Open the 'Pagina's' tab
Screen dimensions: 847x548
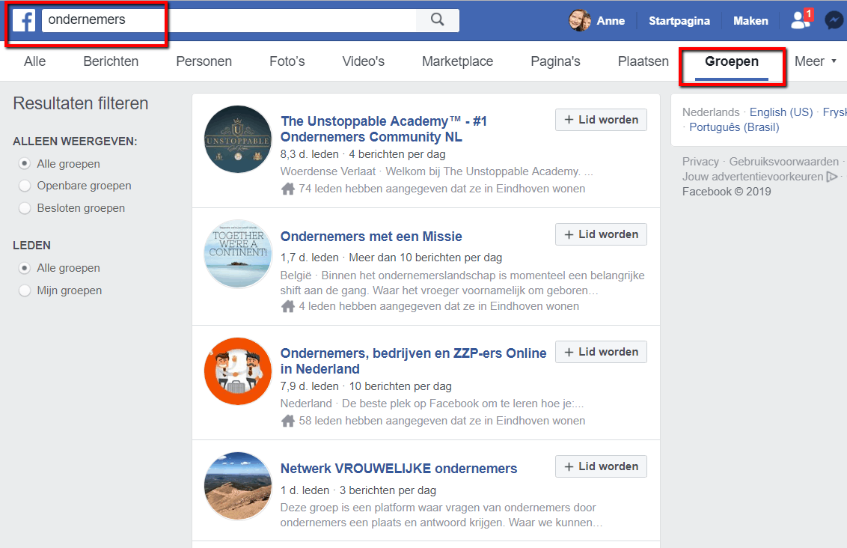pyautogui.click(x=556, y=61)
